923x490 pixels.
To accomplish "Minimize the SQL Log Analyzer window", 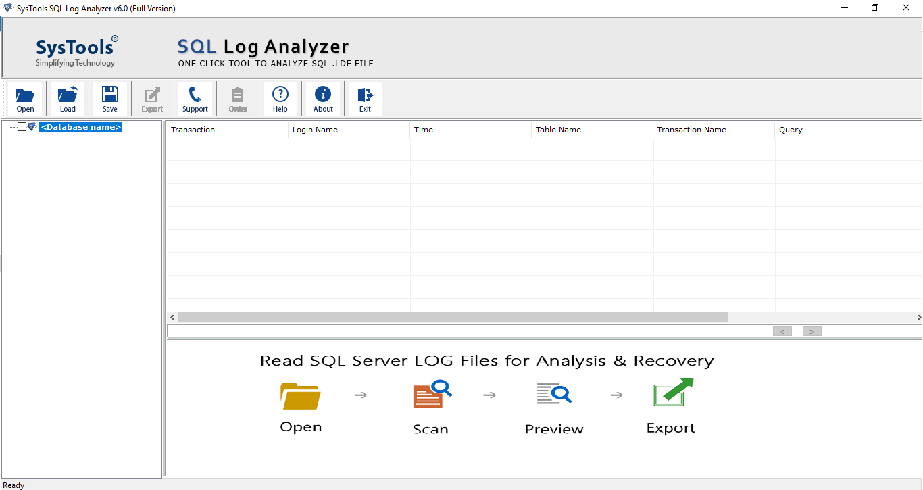I will [x=845, y=8].
